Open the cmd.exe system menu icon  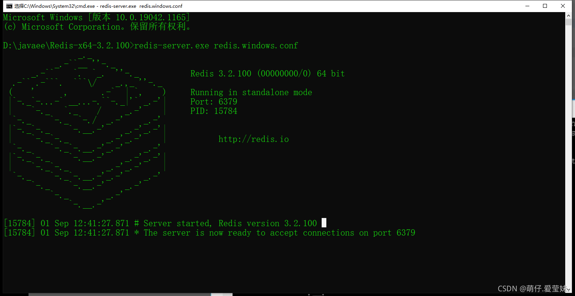(9, 6)
